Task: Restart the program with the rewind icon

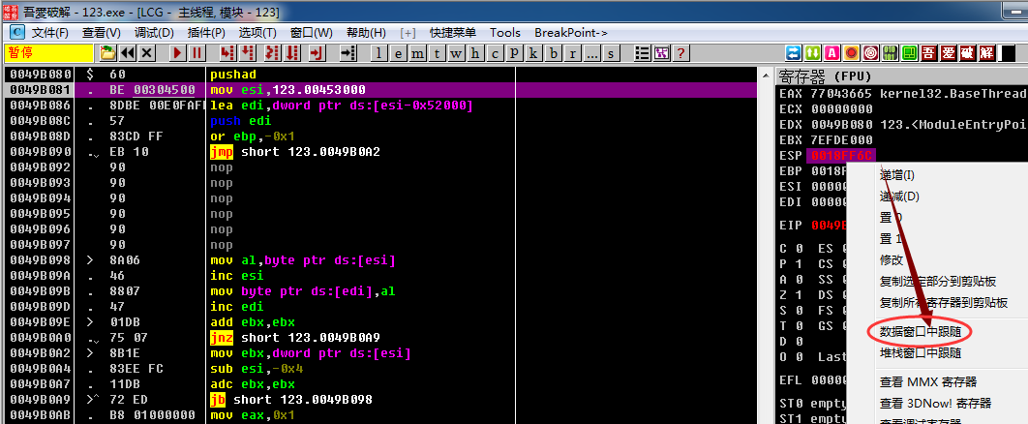Action: point(127,53)
